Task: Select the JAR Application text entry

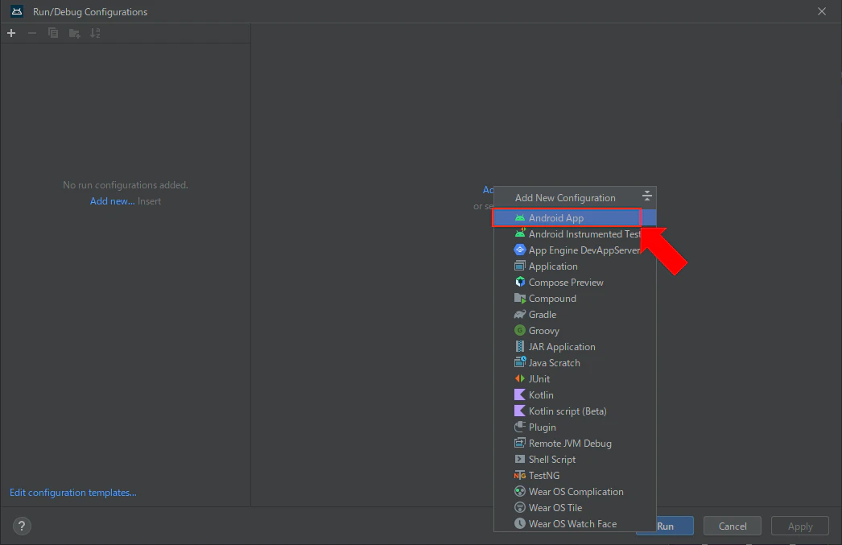Action: click(x=562, y=347)
